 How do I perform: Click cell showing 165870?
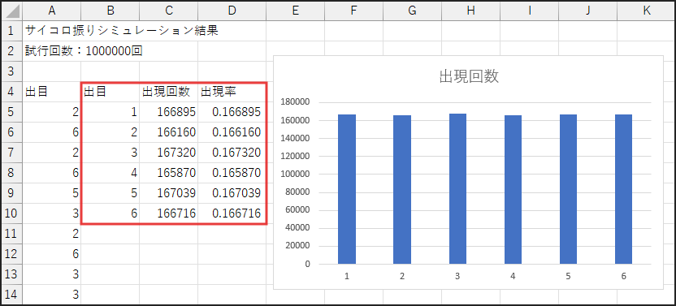[x=168, y=172]
